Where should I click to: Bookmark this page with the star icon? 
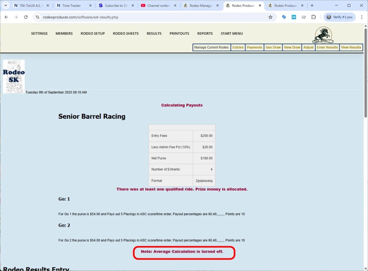pos(270,17)
